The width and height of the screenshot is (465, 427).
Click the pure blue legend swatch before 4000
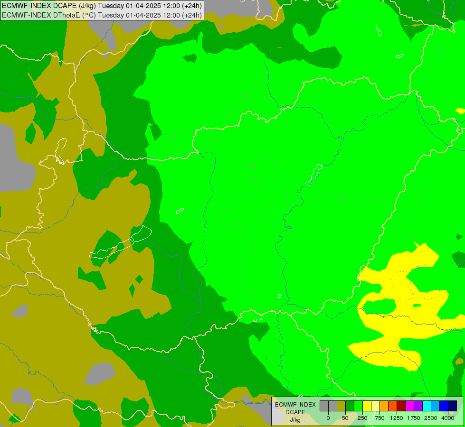tap(444, 406)
